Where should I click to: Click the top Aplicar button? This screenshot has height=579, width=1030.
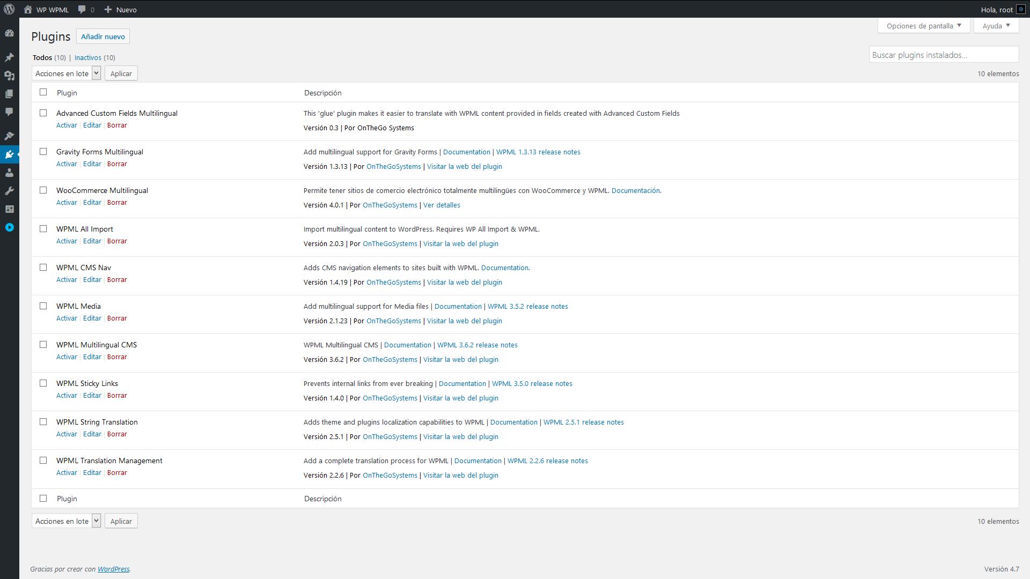click(x=121, y=73)
